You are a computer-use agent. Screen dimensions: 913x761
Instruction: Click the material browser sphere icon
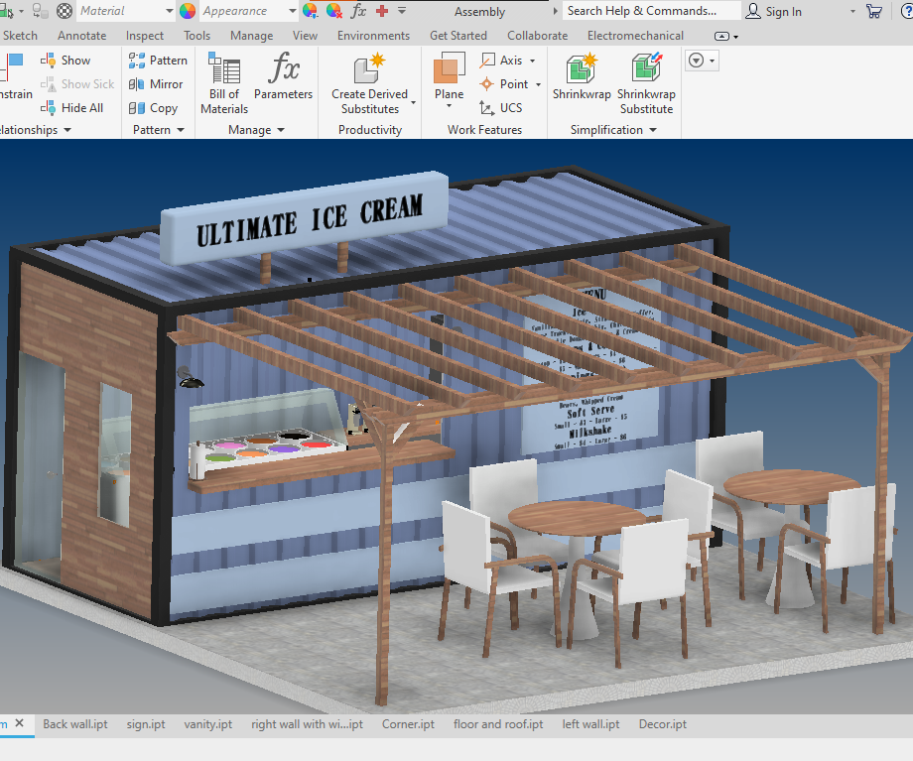click(x=65, y=11)
